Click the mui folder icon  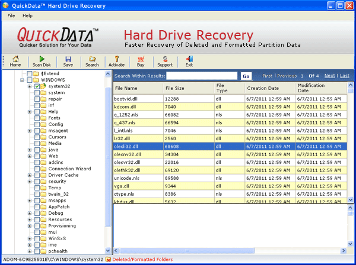43,232
